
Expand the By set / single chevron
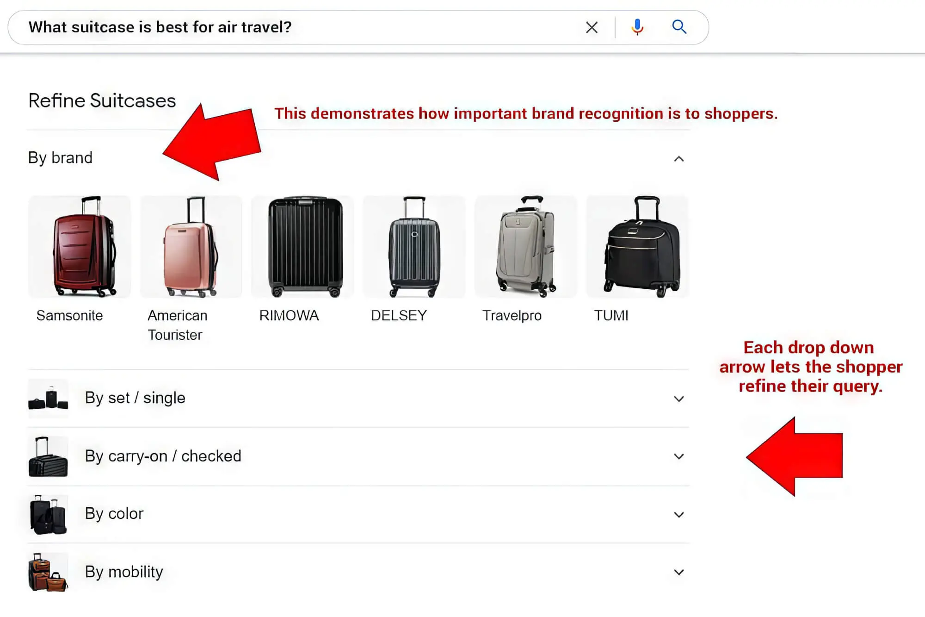[x=678, y=399]
